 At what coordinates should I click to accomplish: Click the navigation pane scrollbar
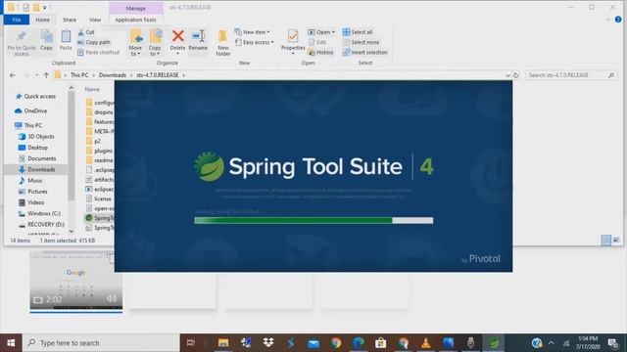(x=72, y=146)
